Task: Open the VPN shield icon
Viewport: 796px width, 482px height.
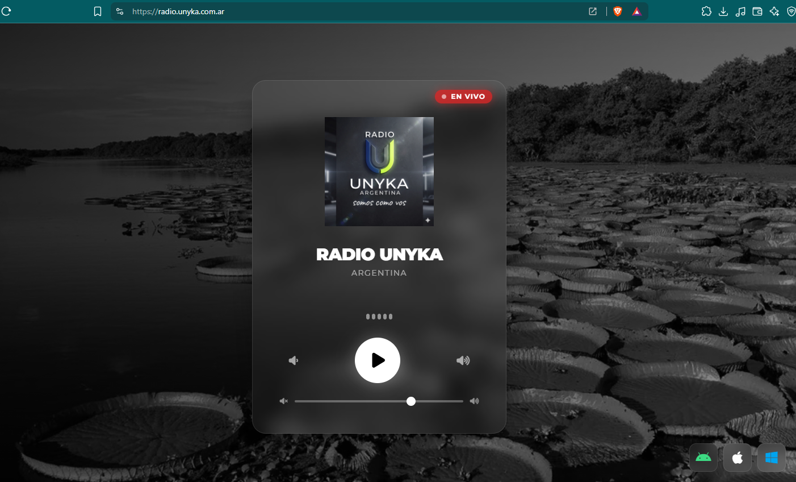Action: (791, 11)
